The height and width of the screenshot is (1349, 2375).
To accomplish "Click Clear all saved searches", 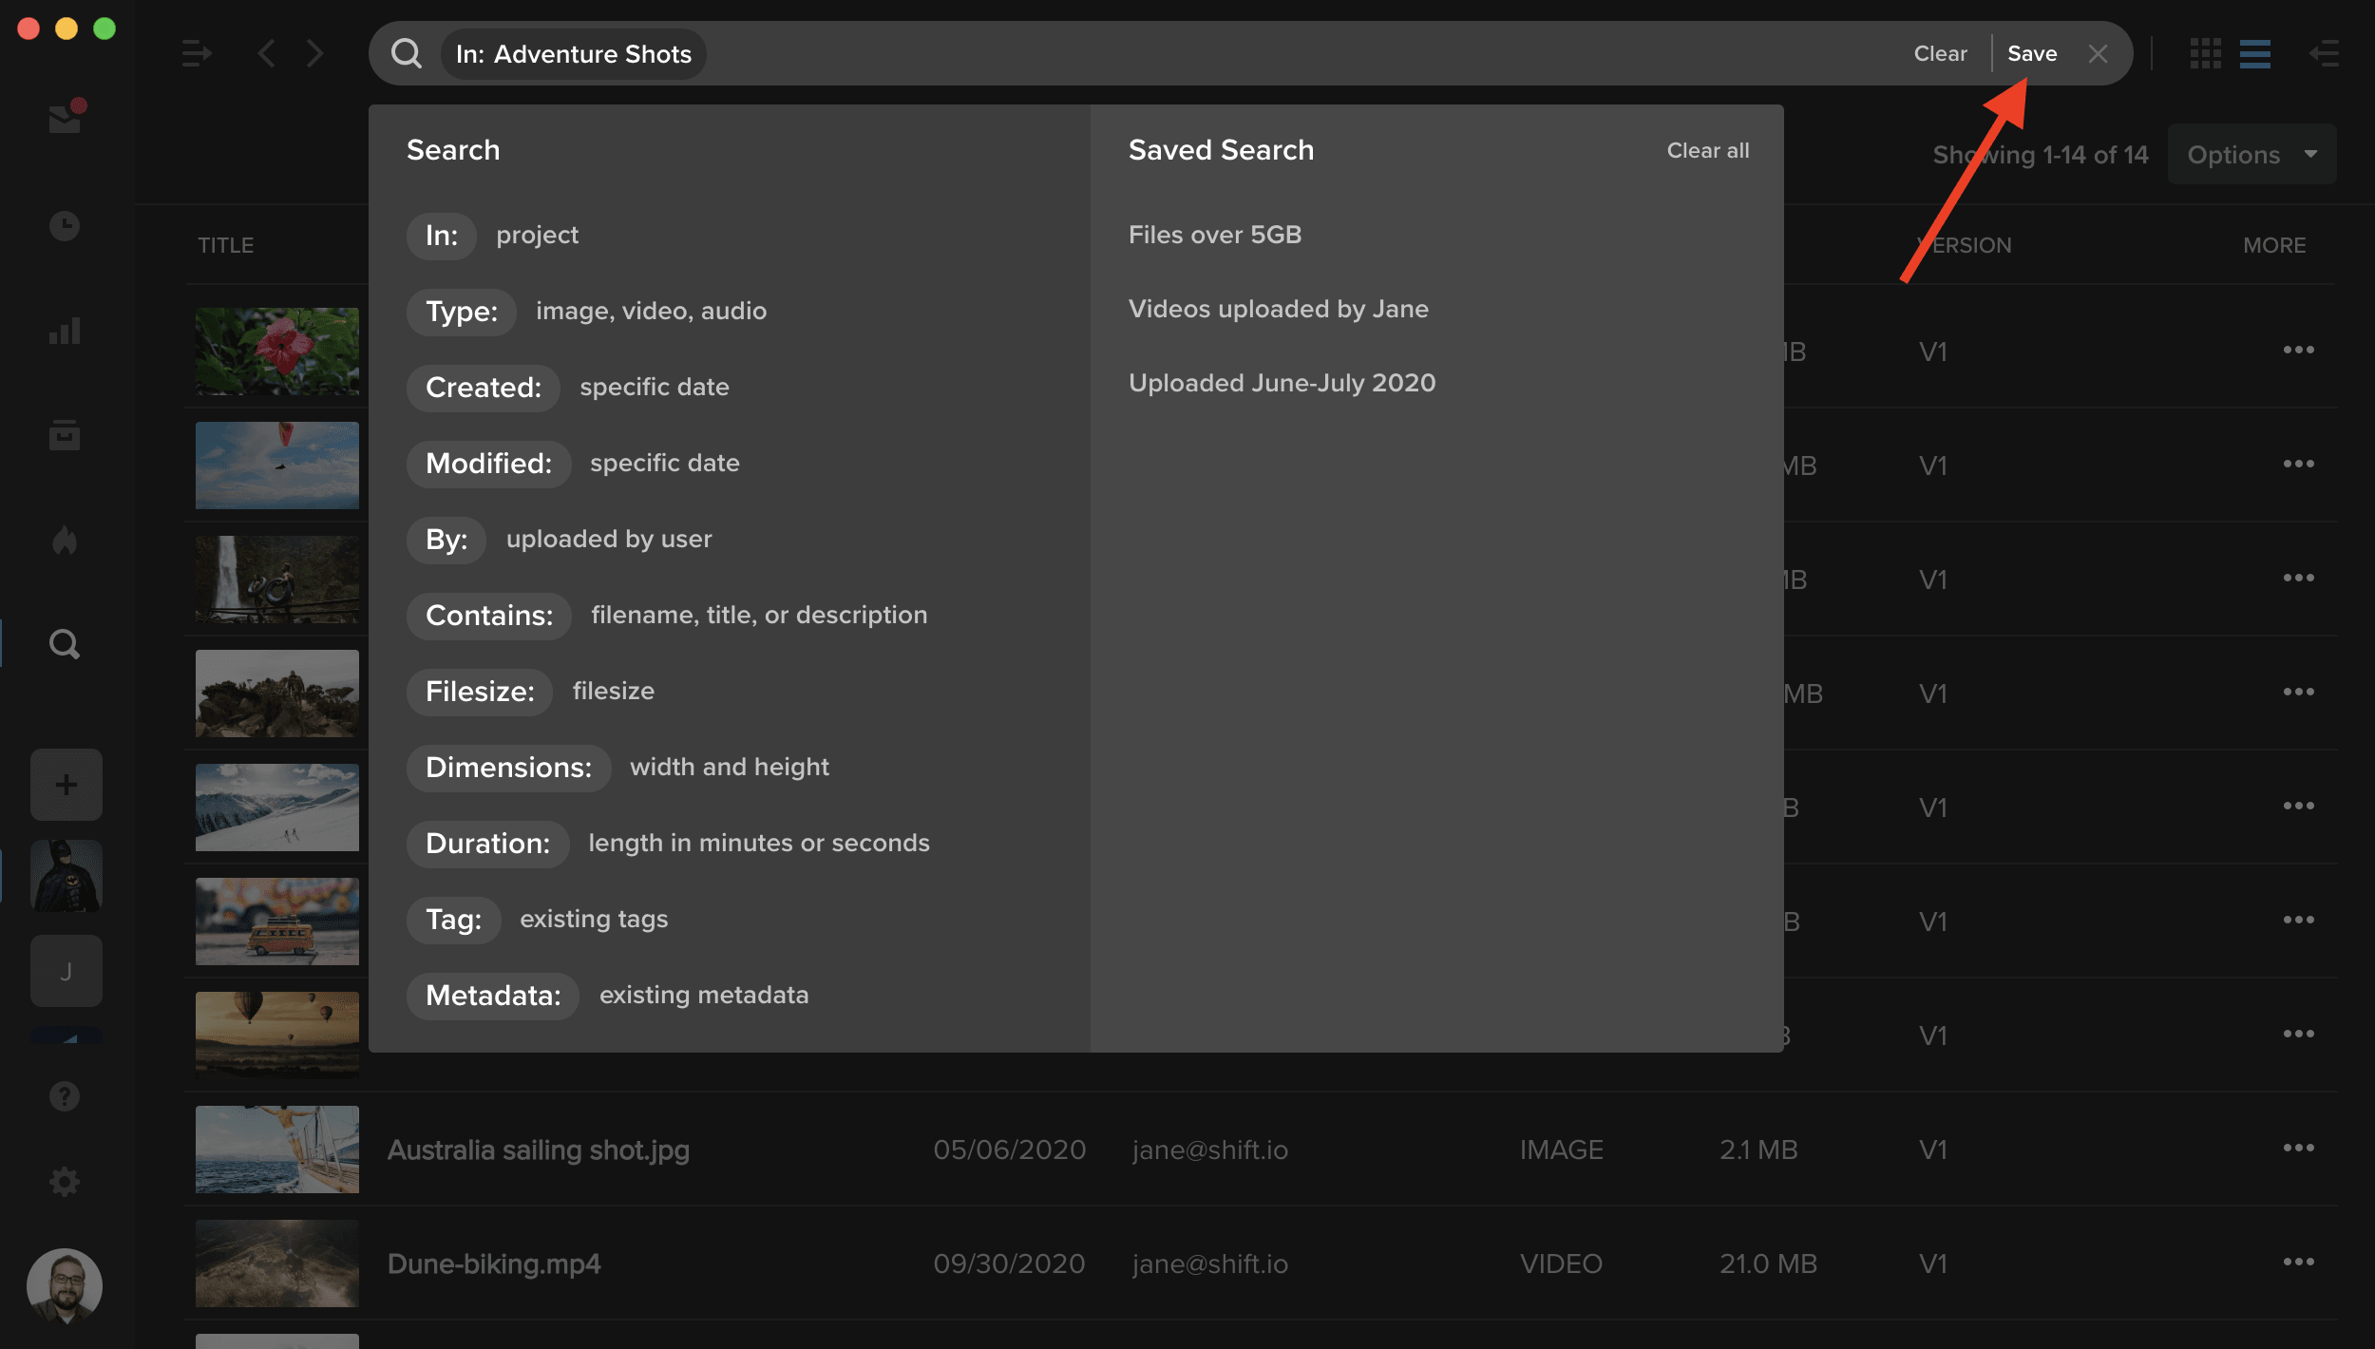I will pos(1708,150).
